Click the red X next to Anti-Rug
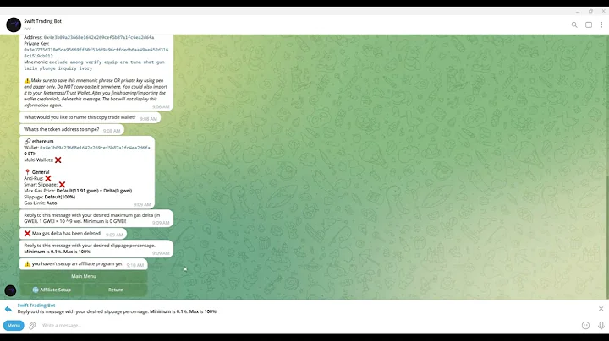 click(x=47, y=178)
